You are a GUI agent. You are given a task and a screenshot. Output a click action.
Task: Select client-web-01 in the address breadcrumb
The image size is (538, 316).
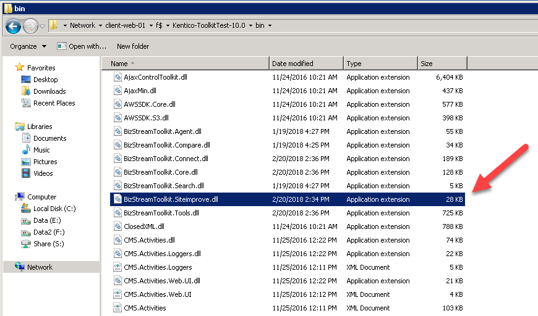pos(125,25)
